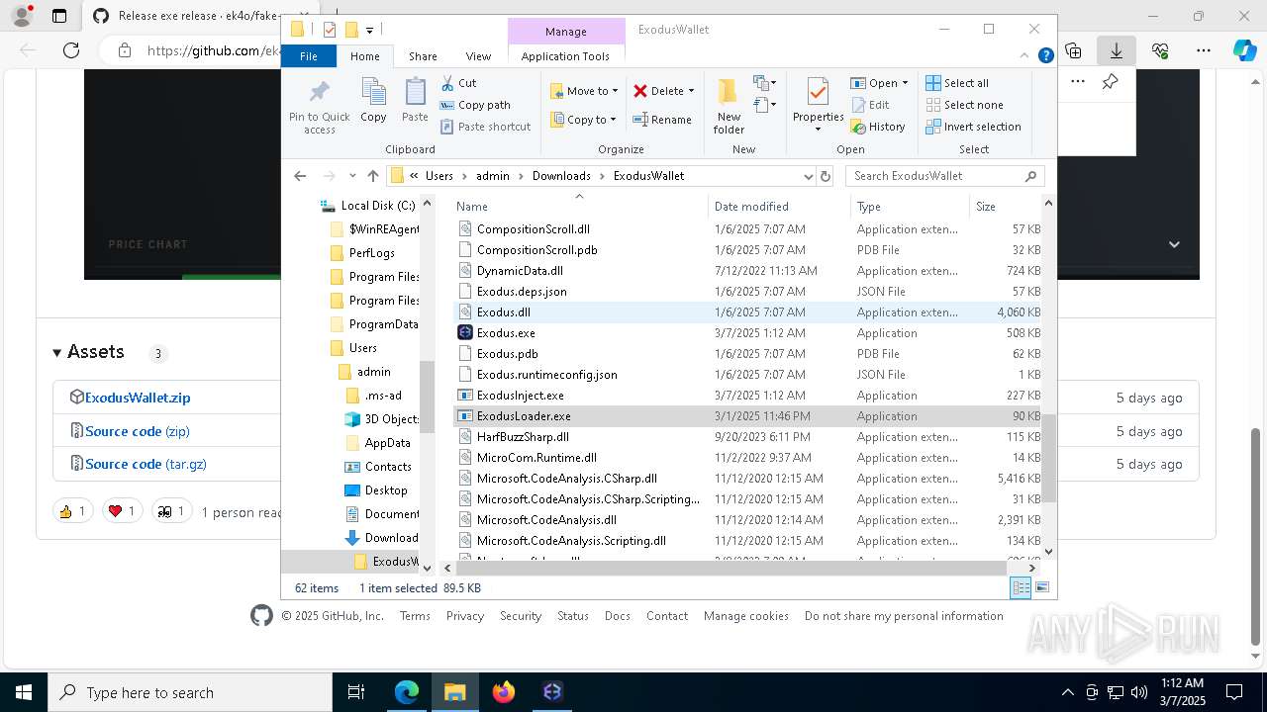This screenshot has height=712, width=1267.
Task: Download Source code (tar.gz) link
Action: 146,464
